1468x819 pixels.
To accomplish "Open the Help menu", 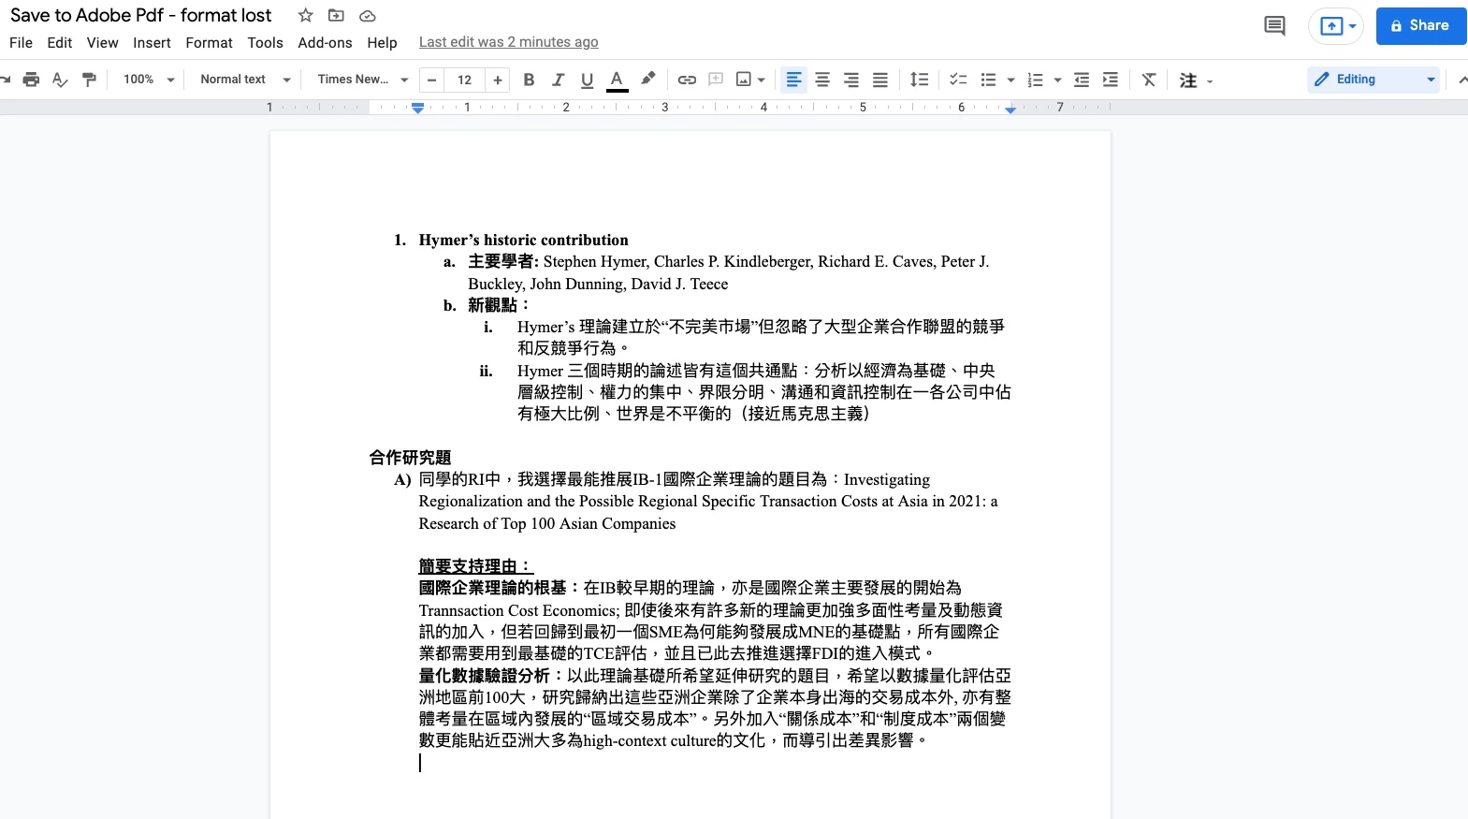I will (382, 43).
